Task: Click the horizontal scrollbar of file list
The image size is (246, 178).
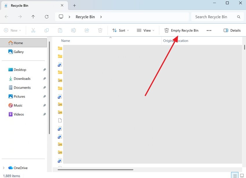Action: pos(96,170)
